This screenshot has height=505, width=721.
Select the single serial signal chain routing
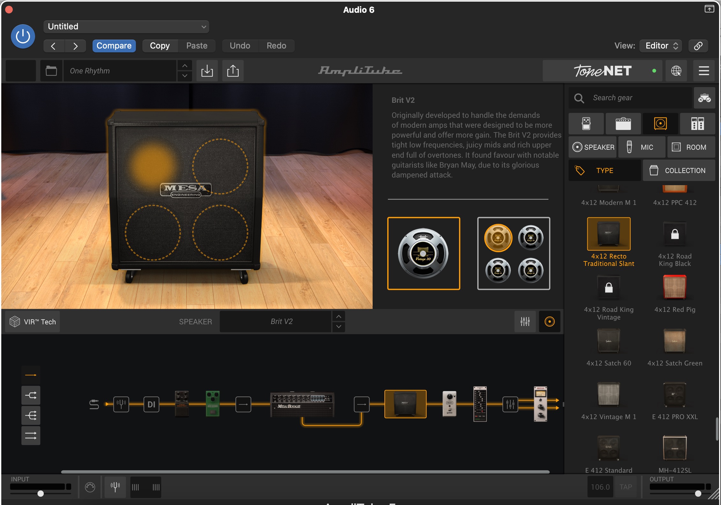31,375
